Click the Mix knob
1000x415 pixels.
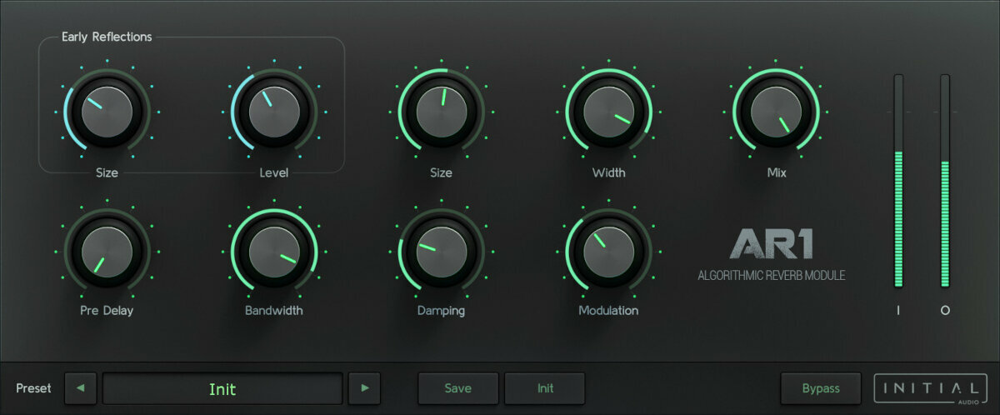tap(776, 112)
